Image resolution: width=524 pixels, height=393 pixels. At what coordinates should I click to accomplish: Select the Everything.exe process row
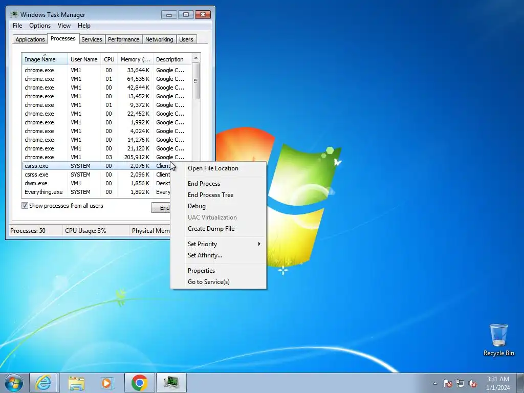click(97, 192)
